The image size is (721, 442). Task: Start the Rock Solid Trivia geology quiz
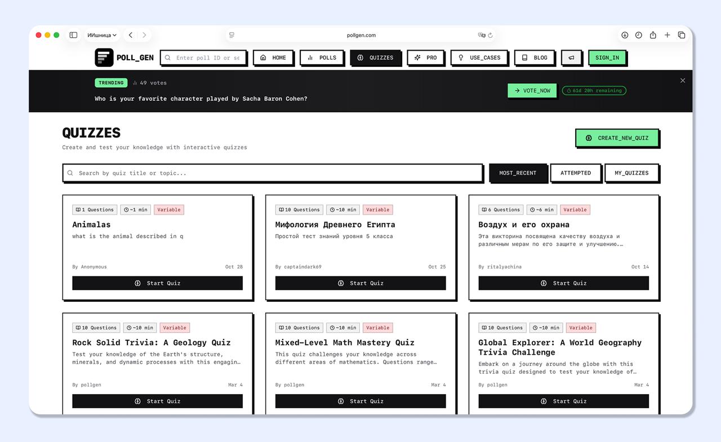coord(157,401)
